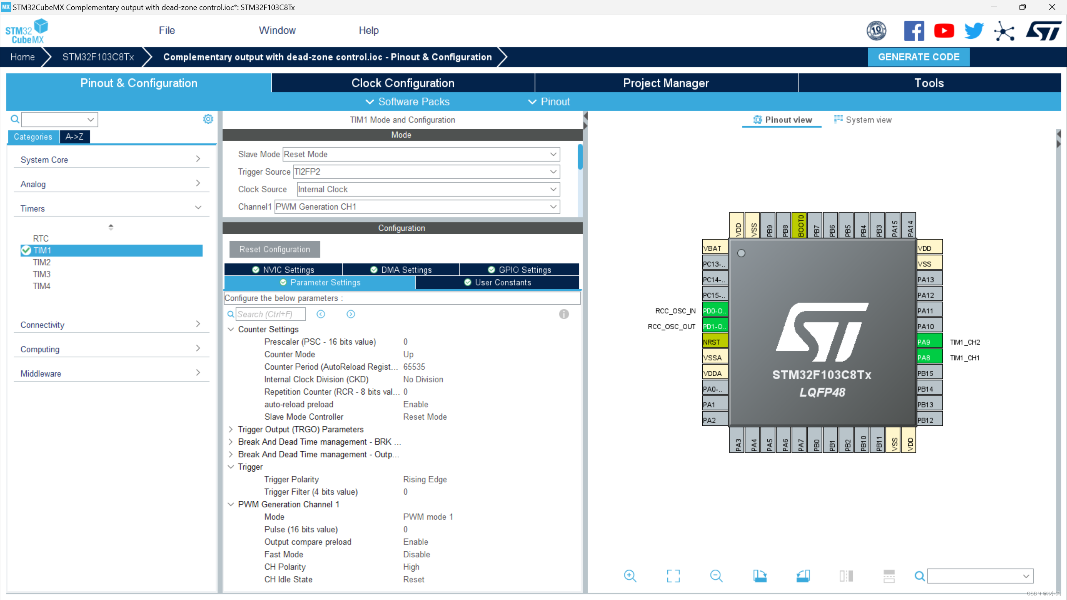This screenshot has width=1067, height=600.
Task: Click the pin search magnifier icon
Action: tap(919, 576)
